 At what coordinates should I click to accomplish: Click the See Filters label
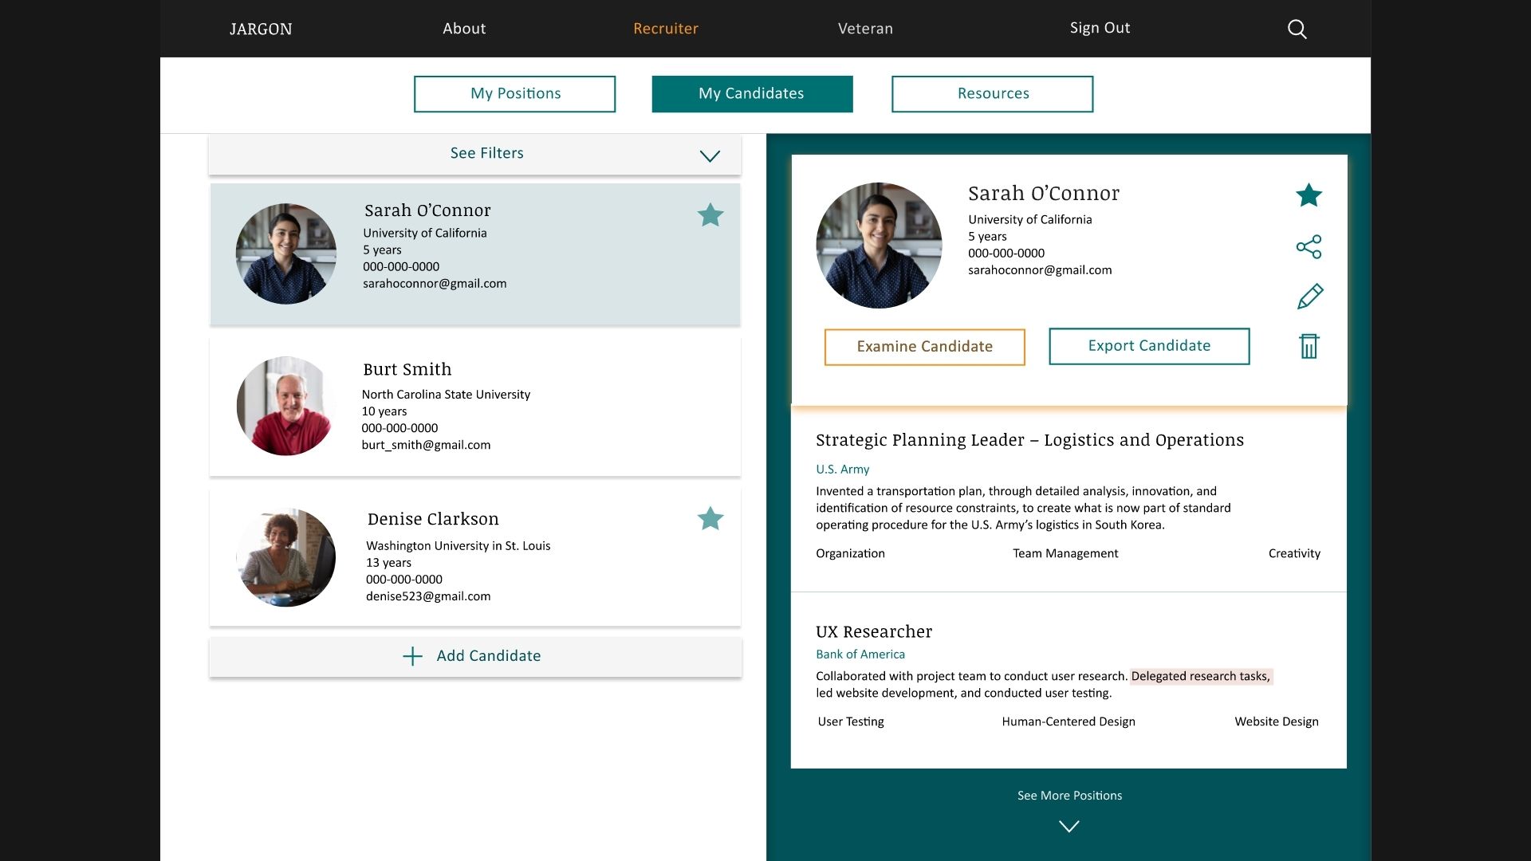(x=486, y=153)
